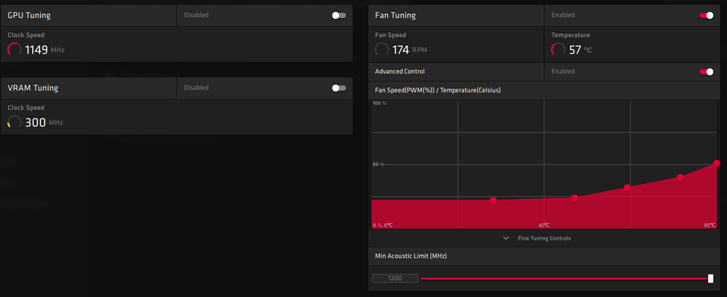Click the 174 RPM fan speed value

tap(400, 50)
